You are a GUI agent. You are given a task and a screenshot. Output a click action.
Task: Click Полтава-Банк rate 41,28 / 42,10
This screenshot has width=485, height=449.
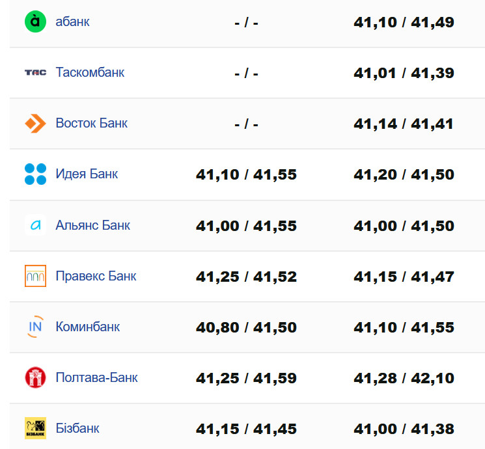404,378
